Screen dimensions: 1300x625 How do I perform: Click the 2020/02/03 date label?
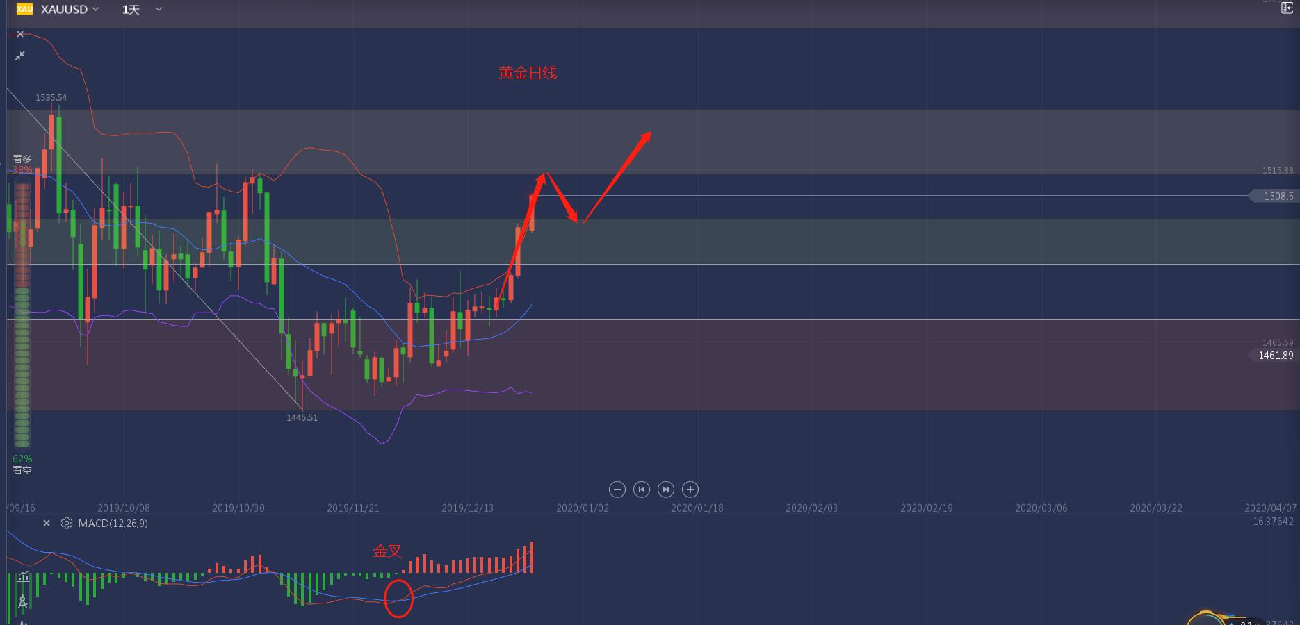[812, 508]
